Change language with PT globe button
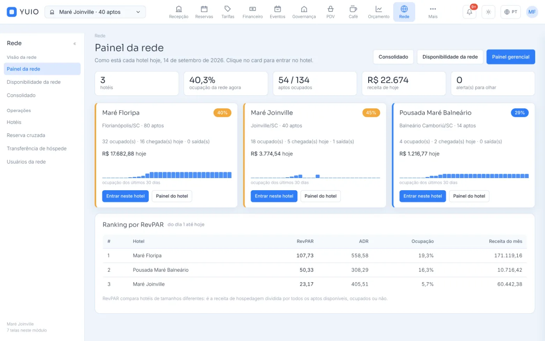This screenshot has width=545, height=341. [x=511, y=12]
